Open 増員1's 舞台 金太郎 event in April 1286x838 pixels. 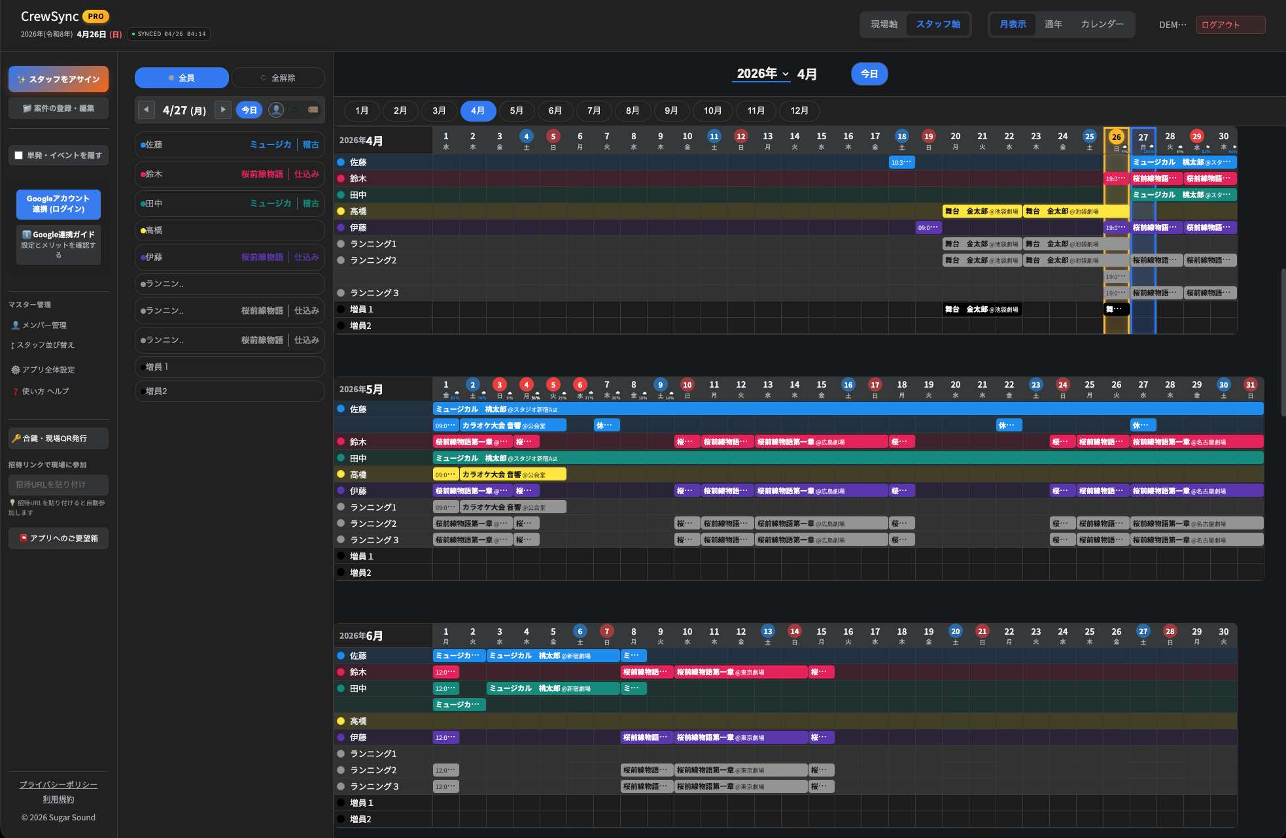[982, 309]
